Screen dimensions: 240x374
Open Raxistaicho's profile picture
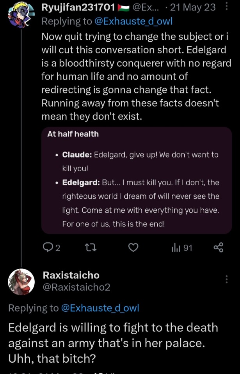21,282
